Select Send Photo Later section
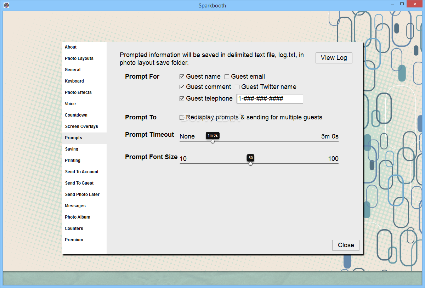The height and width of the screenshot is (288, 425). click(x=84, y=194)
